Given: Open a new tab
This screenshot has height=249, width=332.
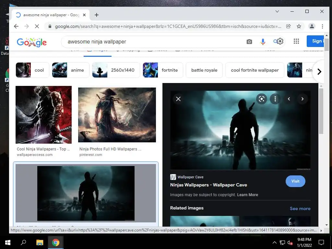Looking at the screenshot, I should pos(97,15).
